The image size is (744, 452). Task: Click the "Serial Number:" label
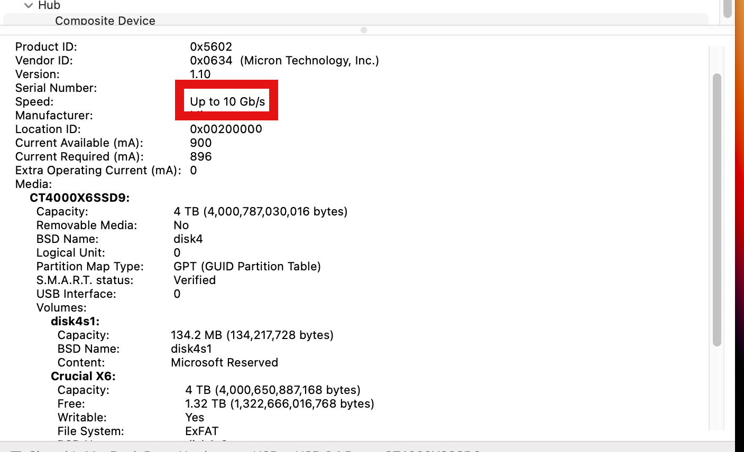tap(56, 88)
